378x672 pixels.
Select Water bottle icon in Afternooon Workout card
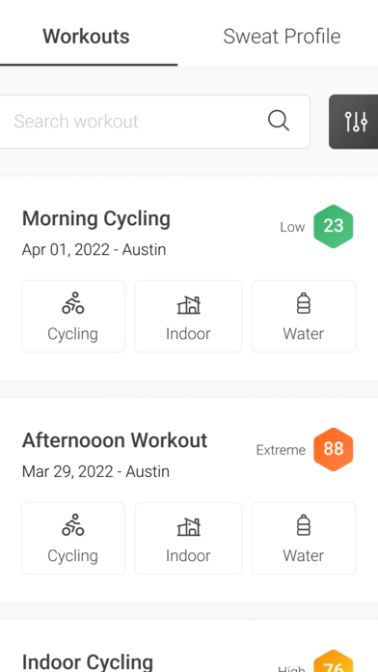304,525
